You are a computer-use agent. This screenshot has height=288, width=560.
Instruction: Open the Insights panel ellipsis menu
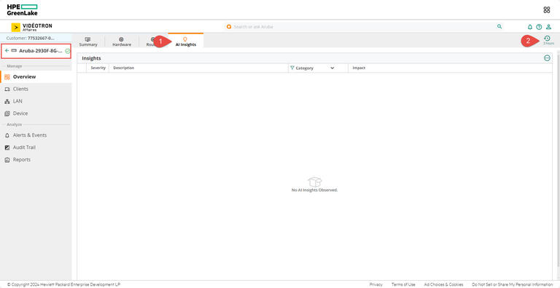click(547, 57)
